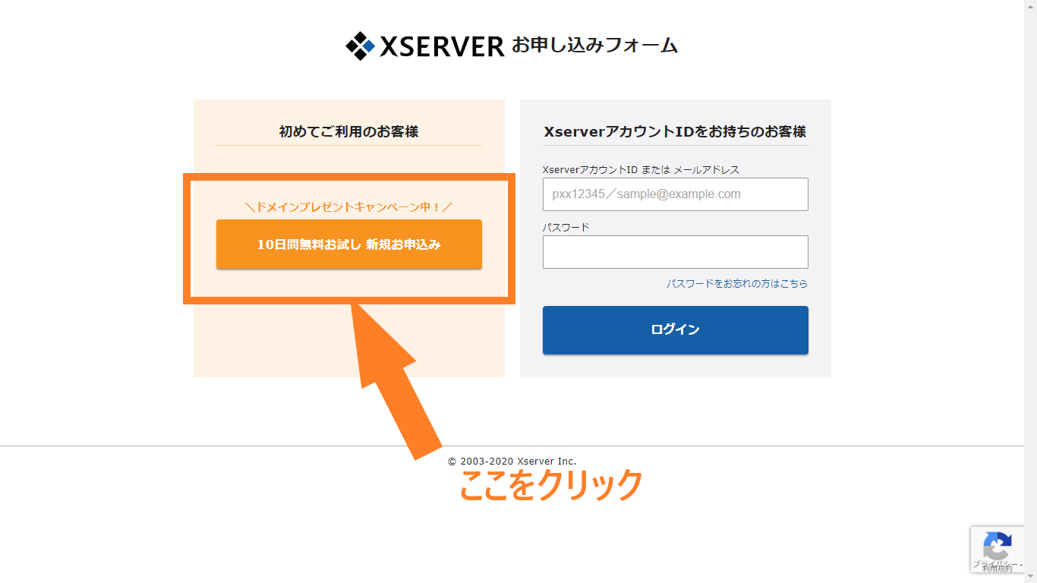Click the XserverアカウントIDをお持ちのお客様 heading

point(675,131)
